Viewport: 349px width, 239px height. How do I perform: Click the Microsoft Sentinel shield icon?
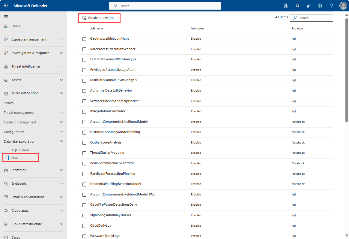pyautogui.click(x=6, y=93)
